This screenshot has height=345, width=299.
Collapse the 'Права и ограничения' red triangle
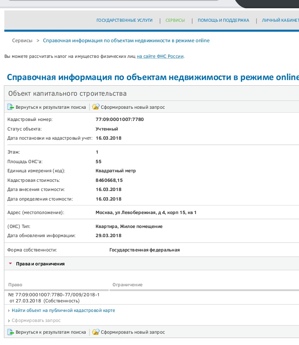point(10,264)
